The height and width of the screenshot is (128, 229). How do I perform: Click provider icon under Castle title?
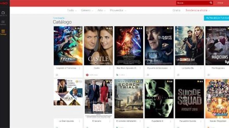pos(87,75)
